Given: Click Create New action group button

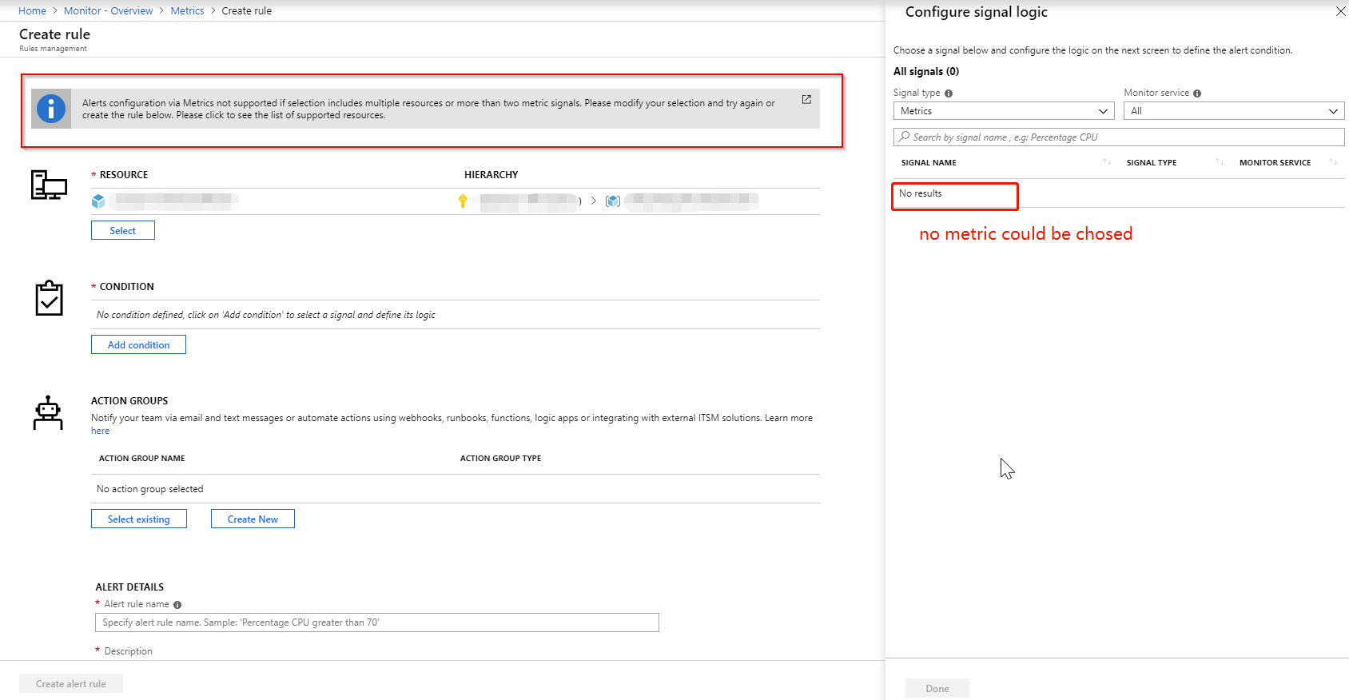Looking at the screenshot, I should tap(253, 519).
